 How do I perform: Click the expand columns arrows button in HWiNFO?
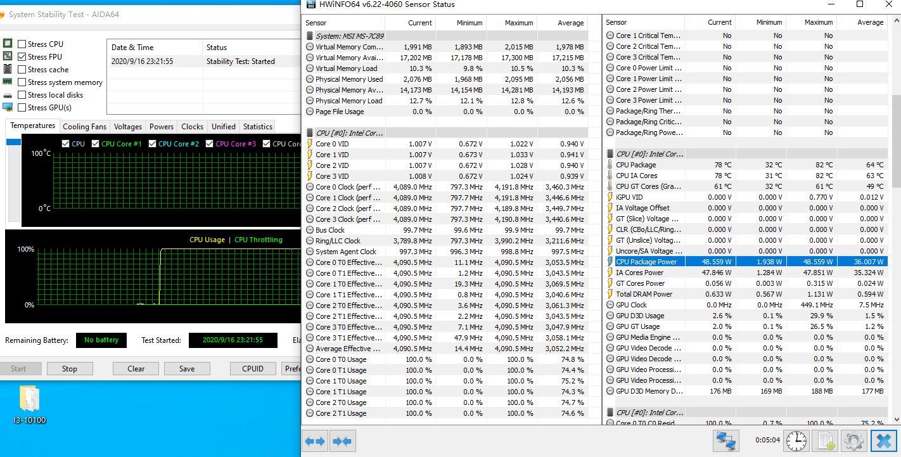click(315, 441)
